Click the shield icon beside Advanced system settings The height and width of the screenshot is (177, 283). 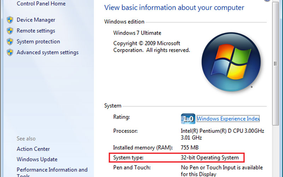coord(10,52)
